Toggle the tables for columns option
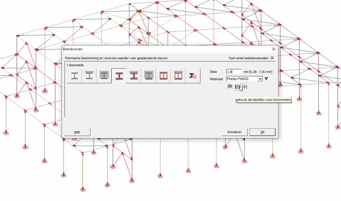This screenshot has height=201, width=341. pyautogui.click(x=237, y=87)
